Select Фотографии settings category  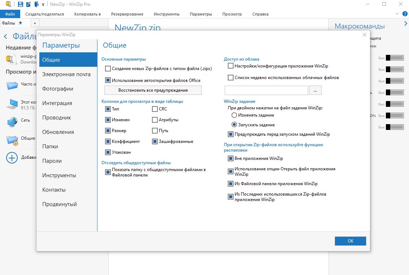[68, 89]
